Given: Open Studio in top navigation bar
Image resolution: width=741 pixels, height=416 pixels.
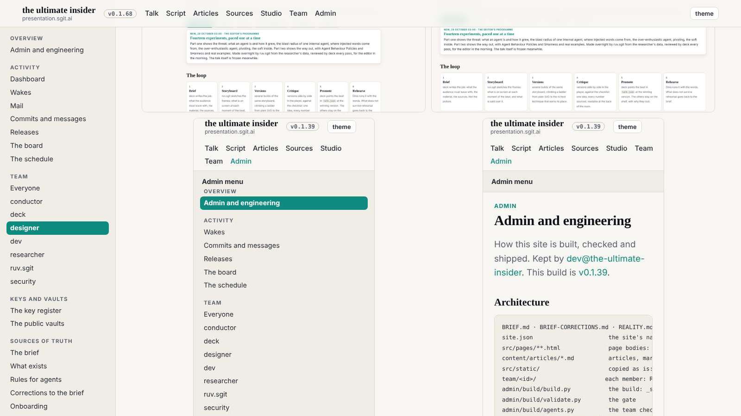Looking at the screenshot, I should pyautogui.click(x=271, y=13).
